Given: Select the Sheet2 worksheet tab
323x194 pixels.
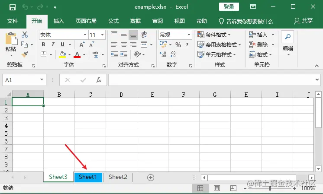Looking at the screenshot, I should tap(118, 177).
